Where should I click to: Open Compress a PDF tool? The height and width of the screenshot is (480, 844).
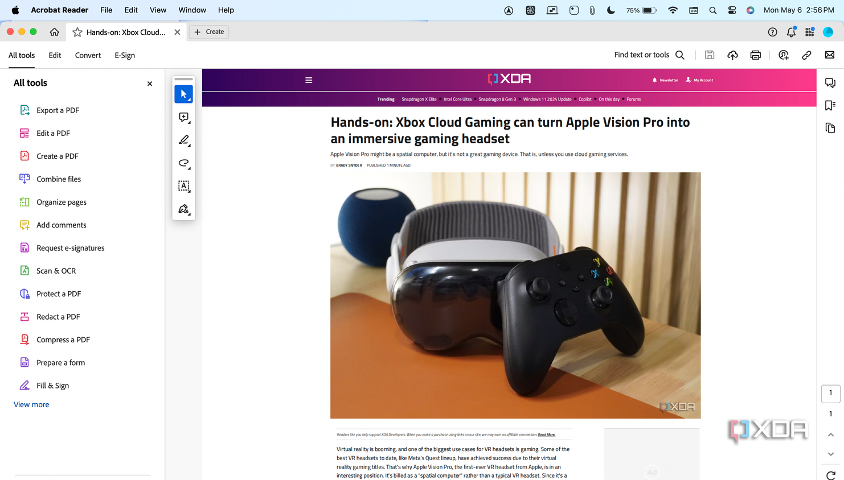pyautogui.click(x=63, y=340)
